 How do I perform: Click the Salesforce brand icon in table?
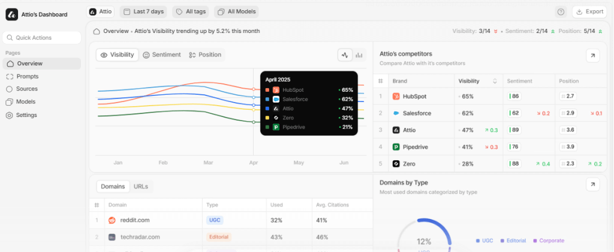pyautogui.click(x=396, y=113)
